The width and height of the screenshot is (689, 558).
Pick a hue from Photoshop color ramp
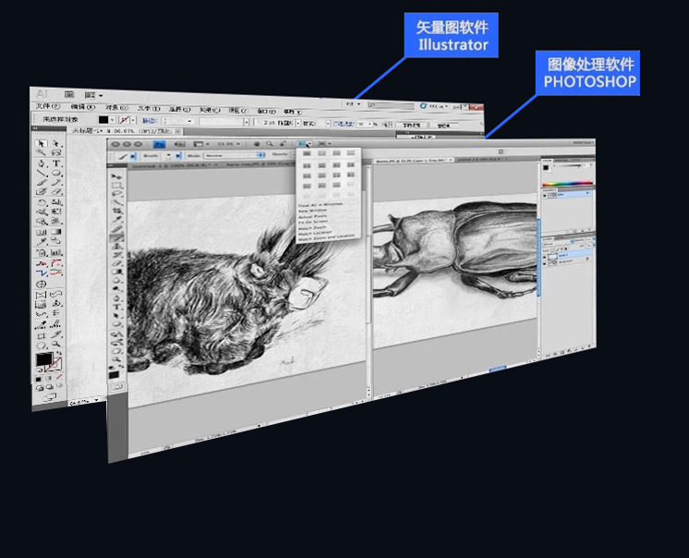[567, 184]
